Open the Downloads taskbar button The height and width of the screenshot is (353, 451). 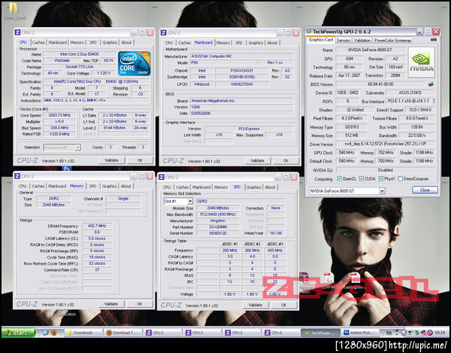click(83, 333)
